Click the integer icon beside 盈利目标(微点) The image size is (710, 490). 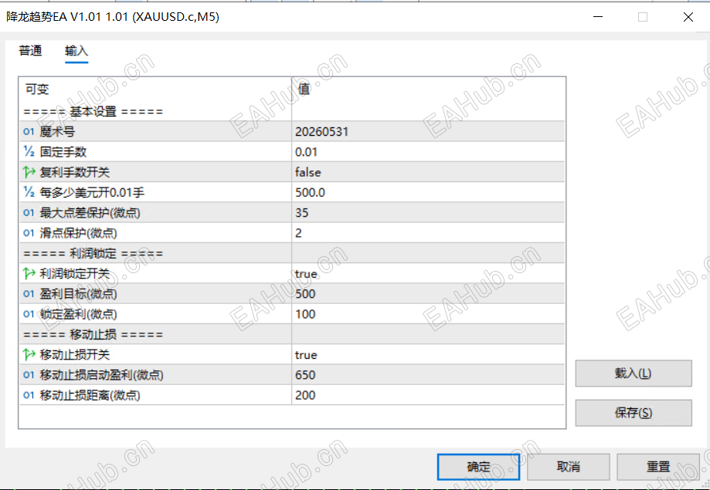[x=29, y=294]
